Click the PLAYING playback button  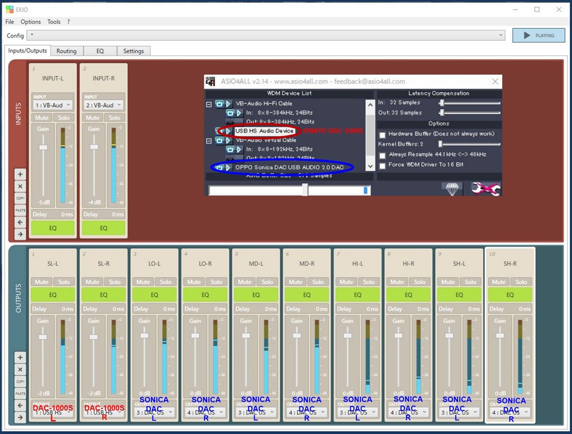tap(538, 35)
